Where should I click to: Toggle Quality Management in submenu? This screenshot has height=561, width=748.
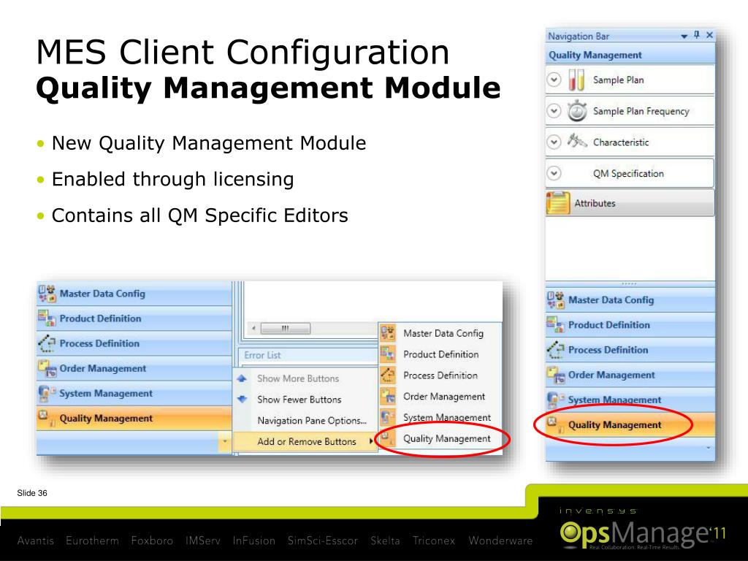click(x=440, y=438)
